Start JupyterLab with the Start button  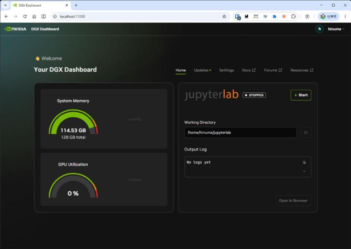click(x=301, y=95)
